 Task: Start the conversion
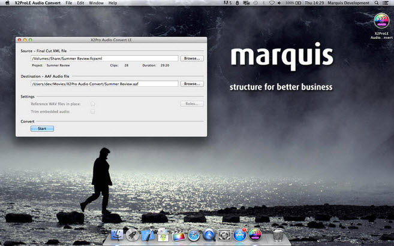42,129
